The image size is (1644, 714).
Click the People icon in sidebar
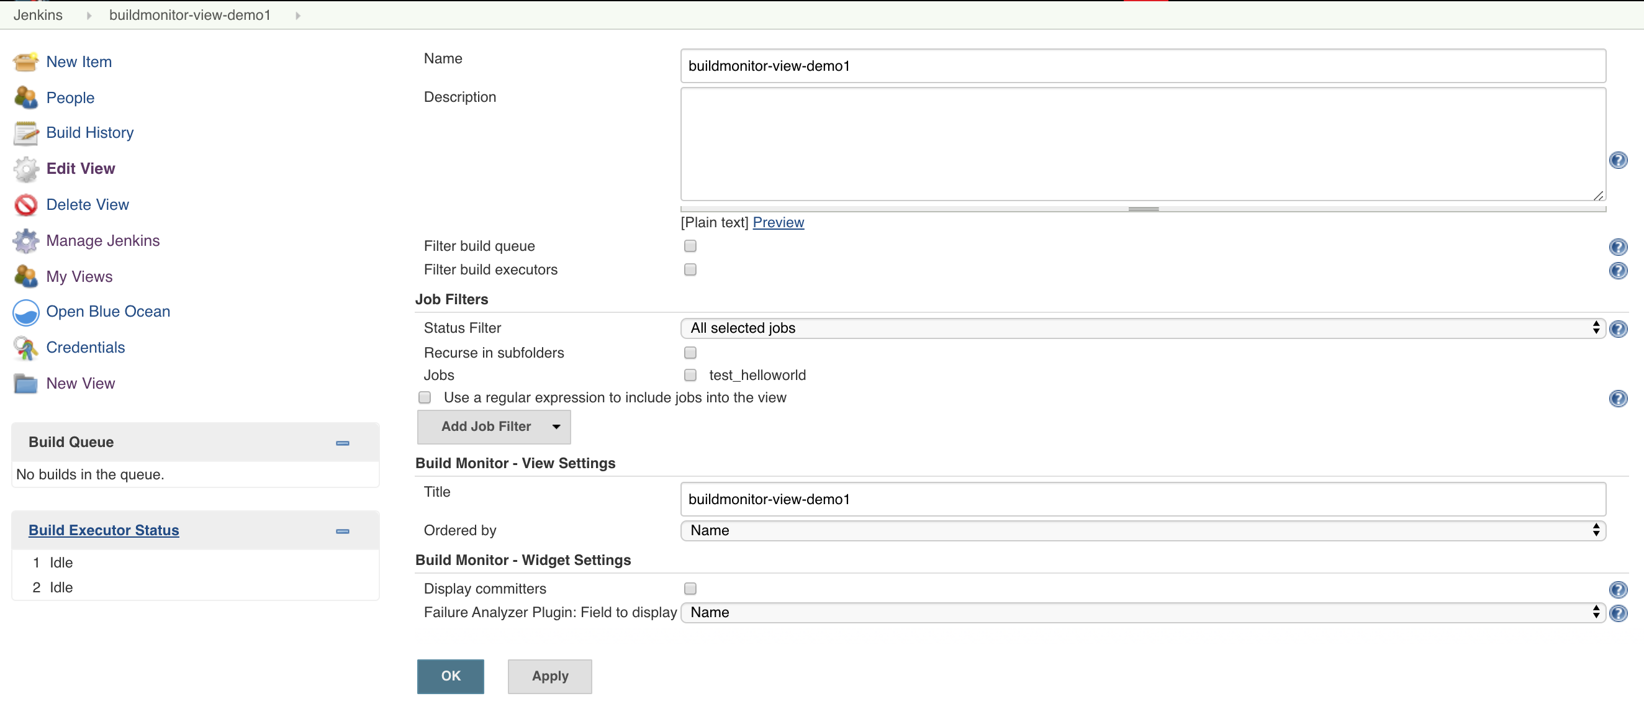[x=25, y=97]
